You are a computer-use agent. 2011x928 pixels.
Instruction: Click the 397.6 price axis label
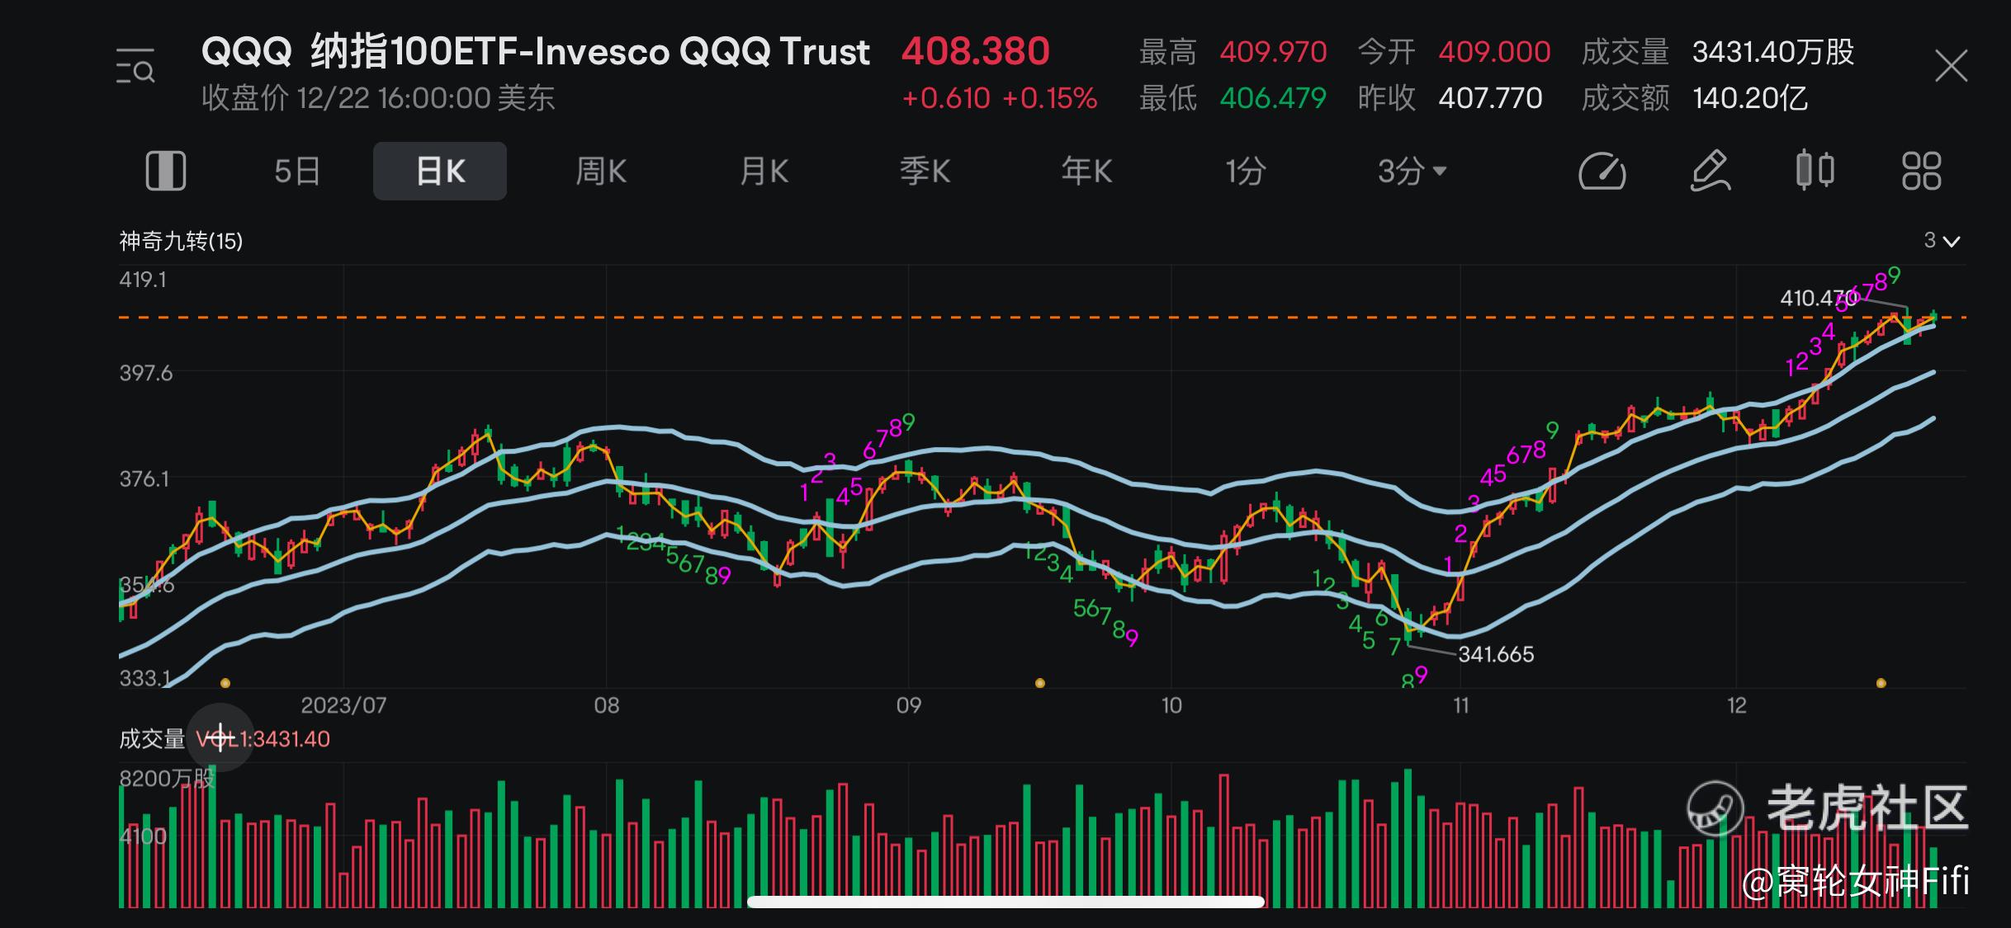tap(146, 373)
